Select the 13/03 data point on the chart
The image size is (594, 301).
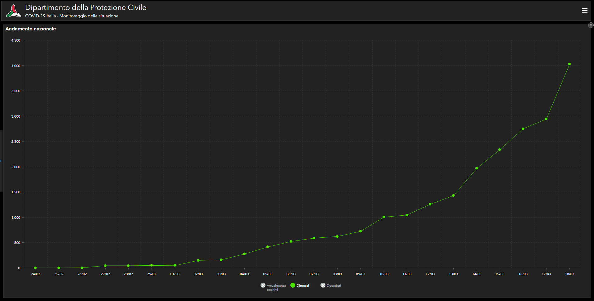(x=453, y=195)
